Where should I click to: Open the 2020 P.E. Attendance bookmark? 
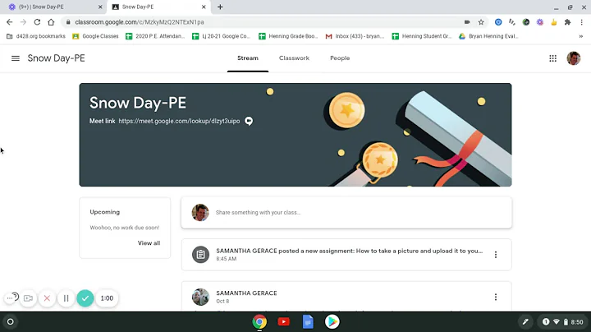click(155, 36)
